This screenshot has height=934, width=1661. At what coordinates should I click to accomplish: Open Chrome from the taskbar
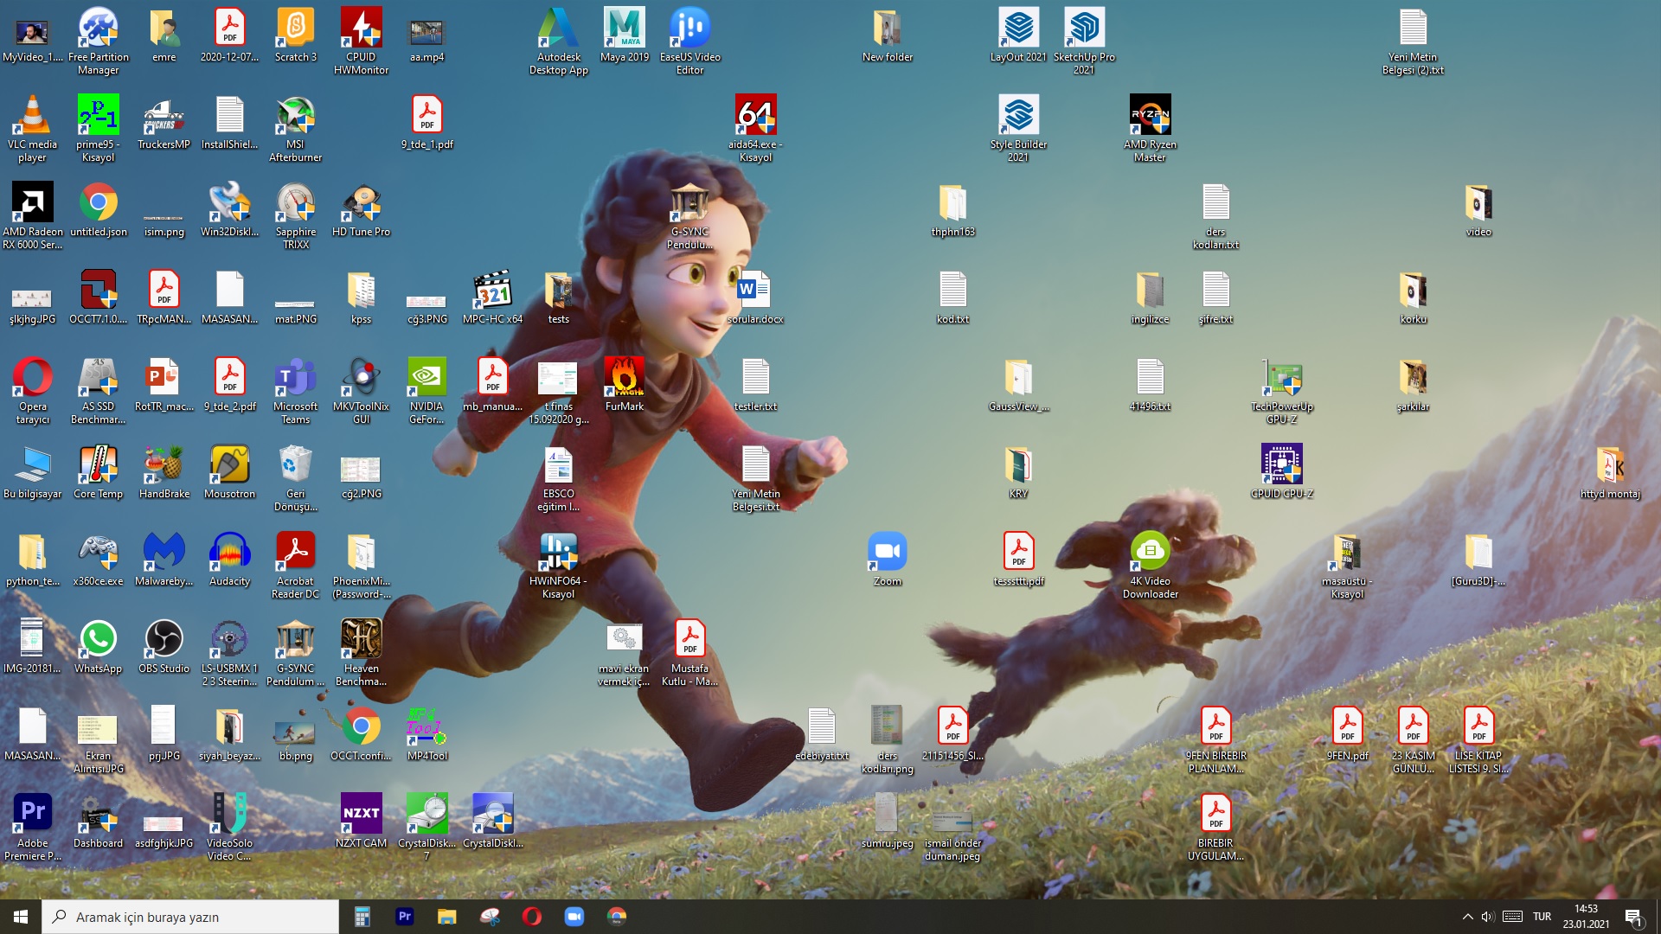617,917
